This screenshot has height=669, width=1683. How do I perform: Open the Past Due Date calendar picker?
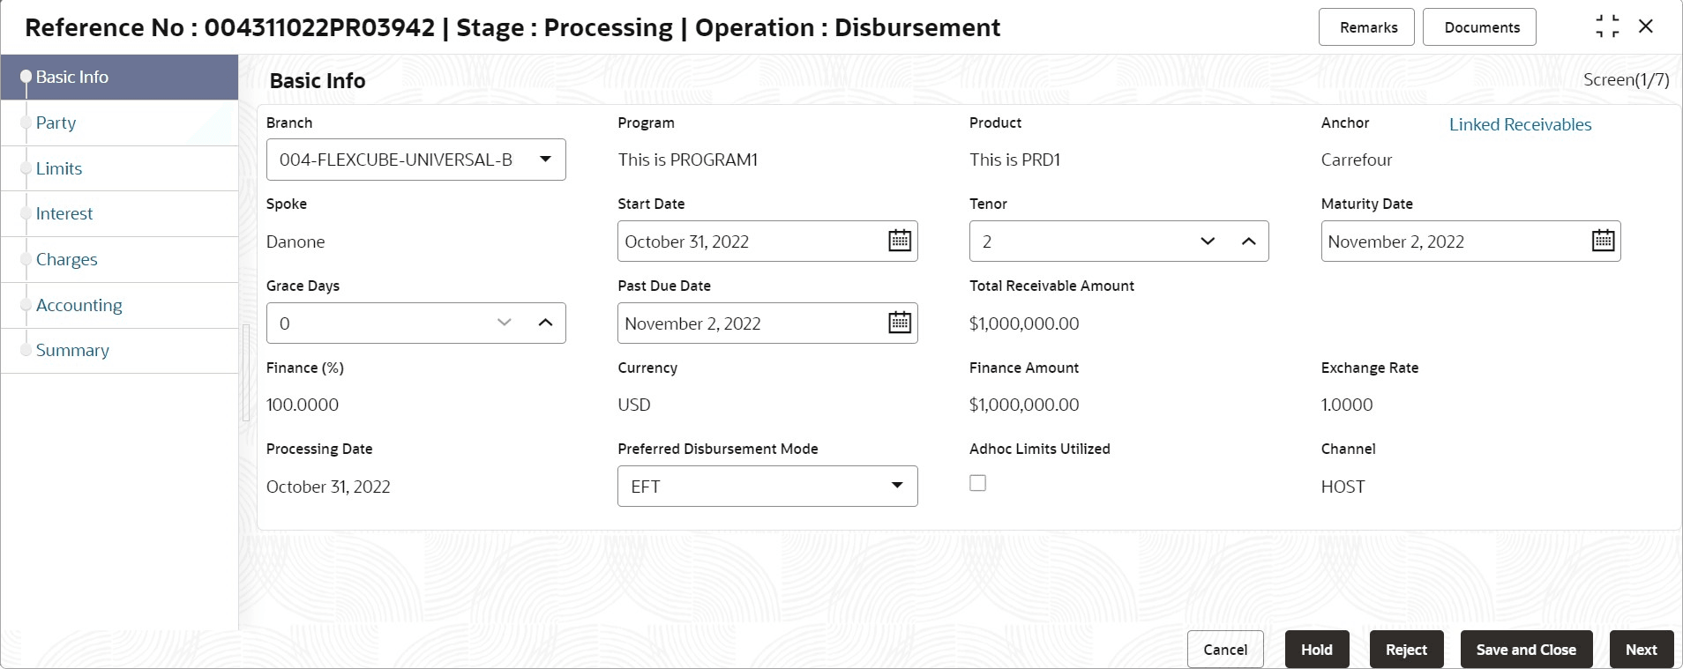pyautogui.click(x=899, y=323)
